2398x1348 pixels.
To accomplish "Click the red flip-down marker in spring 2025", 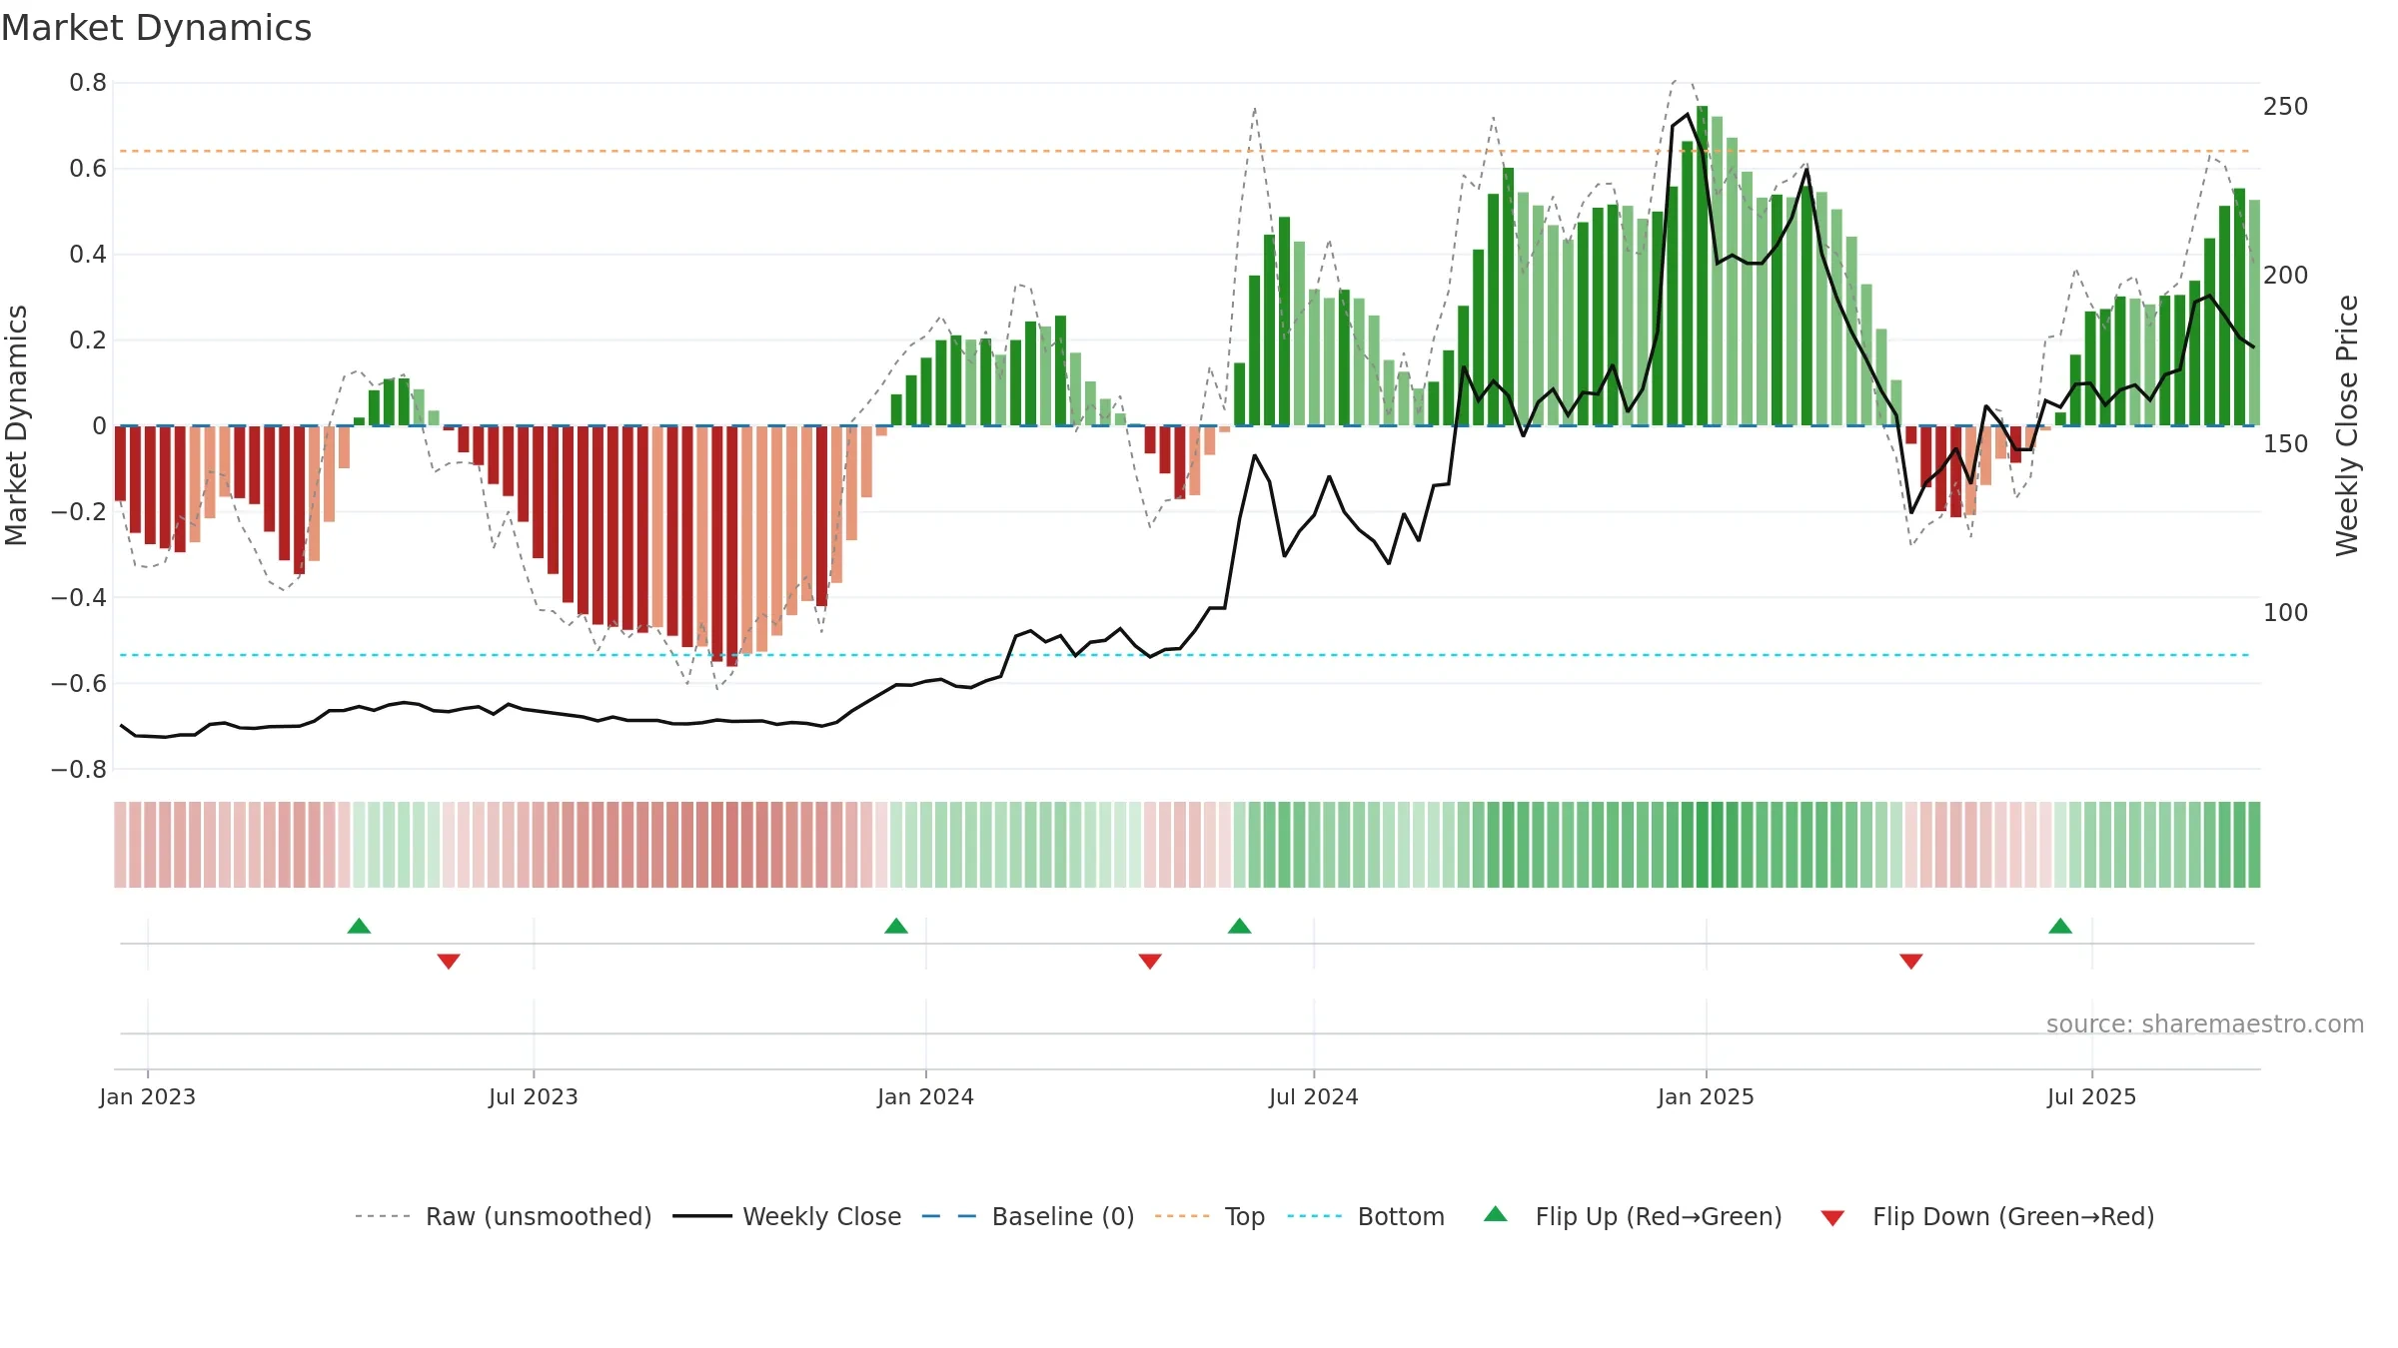I will click(1911, 961).
